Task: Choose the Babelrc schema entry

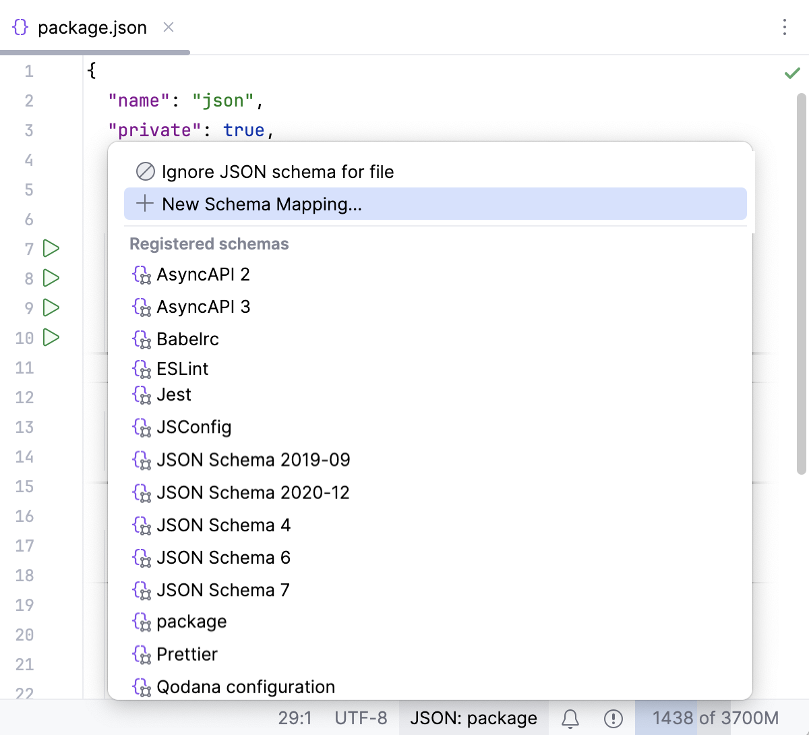Action: [188, 339]
